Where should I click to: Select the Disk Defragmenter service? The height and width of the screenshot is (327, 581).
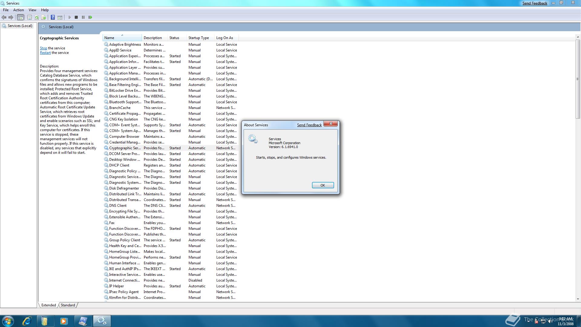click(171, 188)
